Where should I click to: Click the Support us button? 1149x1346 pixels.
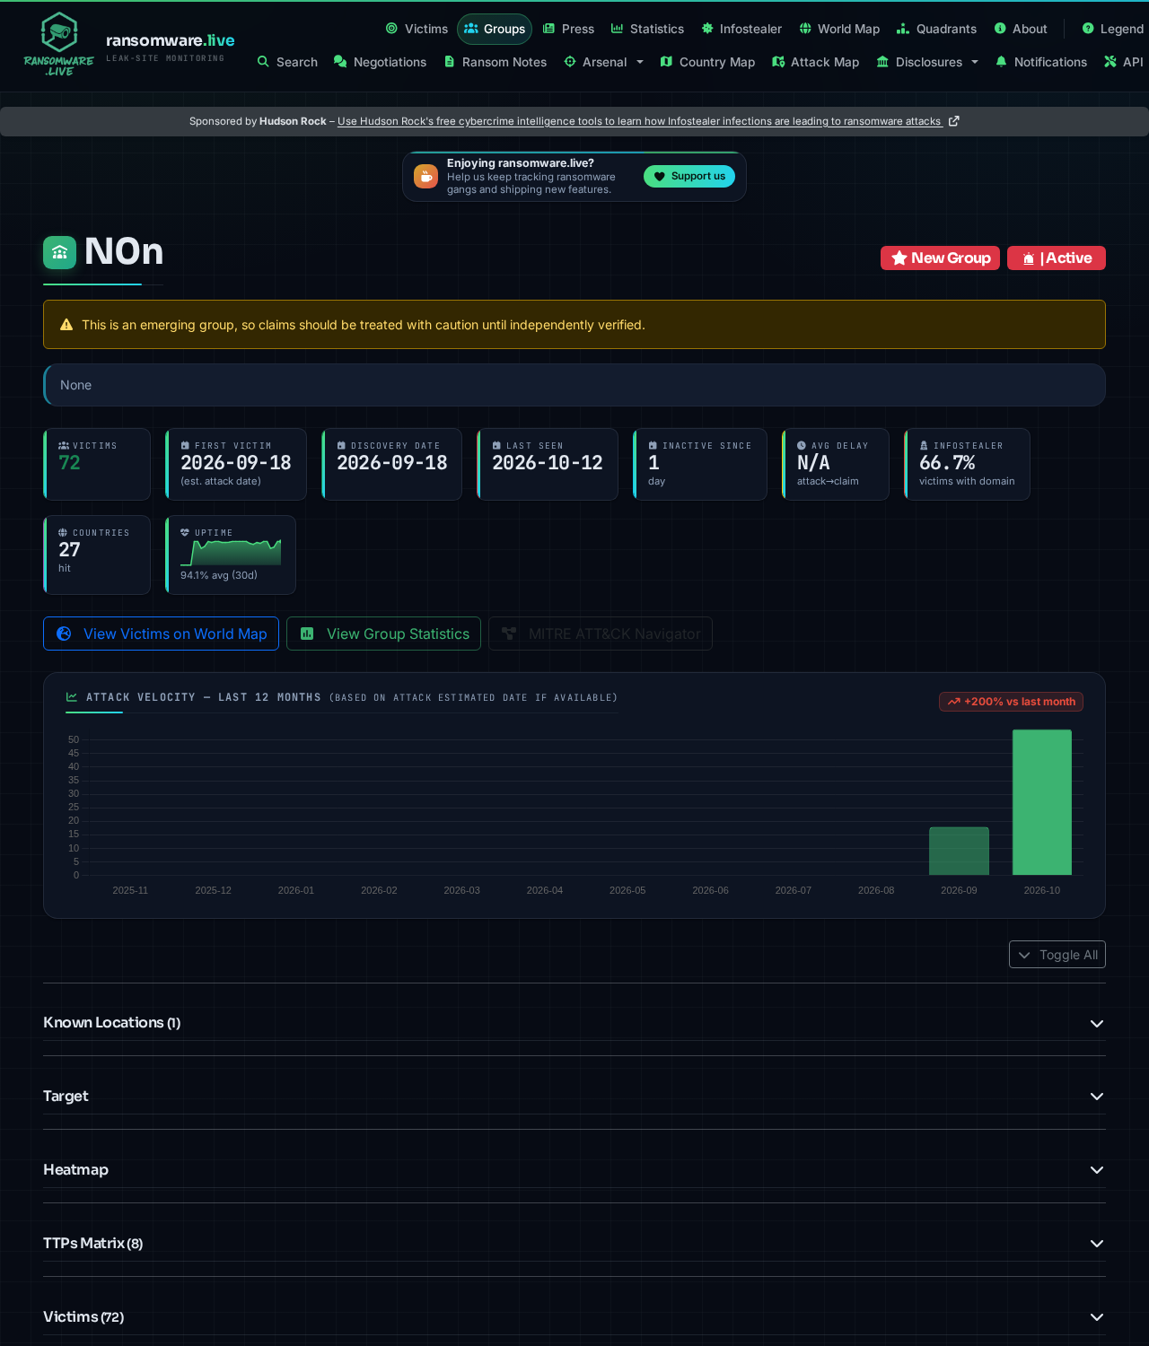pyautogui.click(x=689, y=177)
